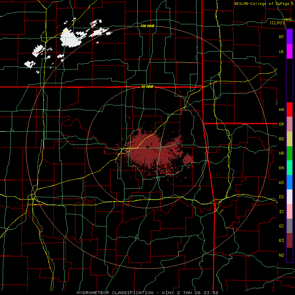Click the BD legend label
Screen dimensions: 295x295
pos(281,139)
